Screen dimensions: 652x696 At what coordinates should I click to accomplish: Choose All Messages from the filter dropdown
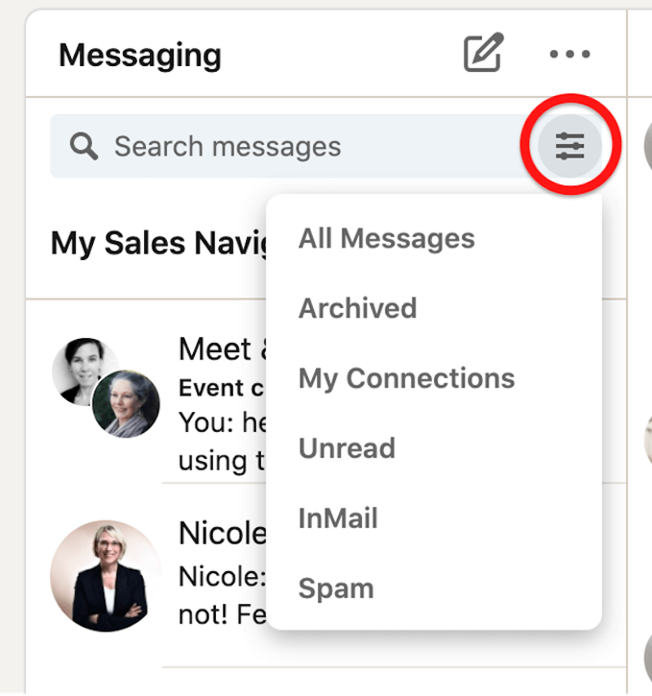point(386,238)
